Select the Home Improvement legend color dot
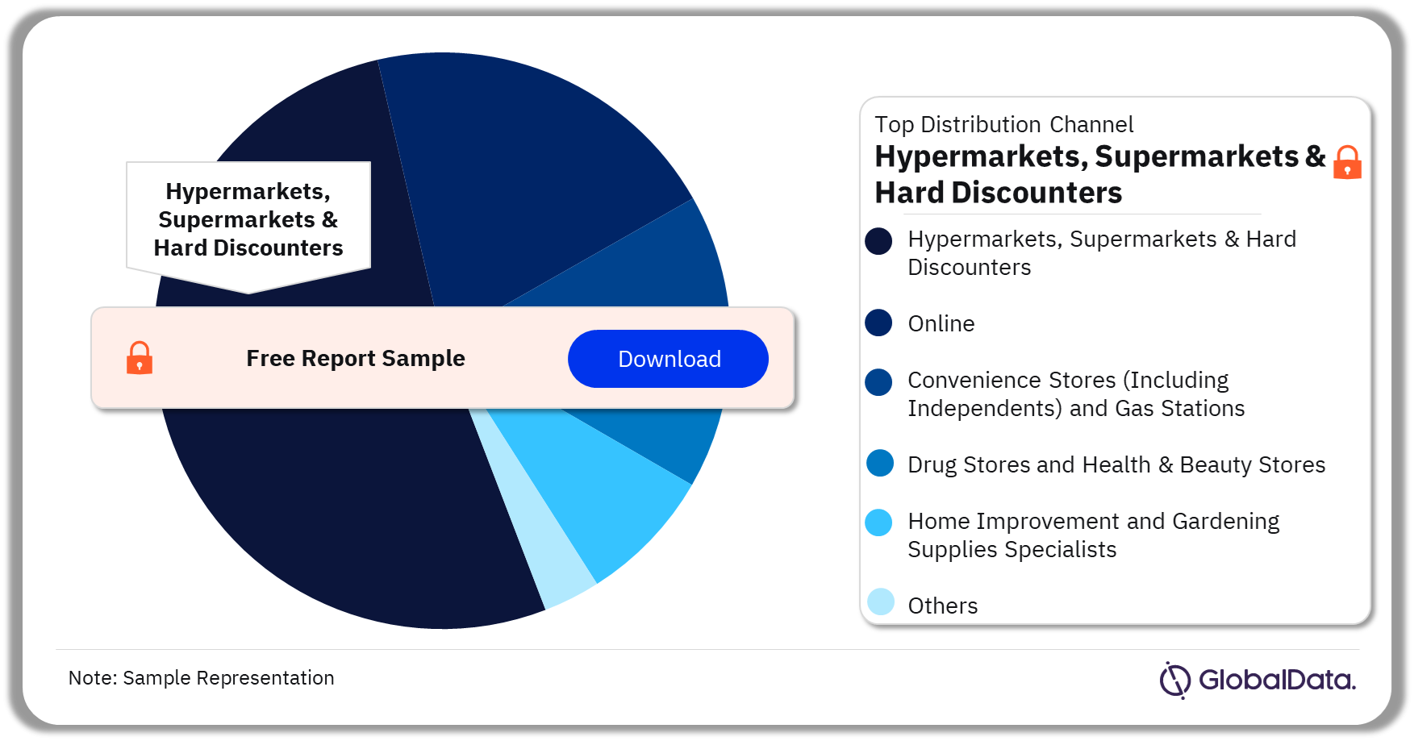The height and width of the screenshot is (741, 1414). click(878, 522)
